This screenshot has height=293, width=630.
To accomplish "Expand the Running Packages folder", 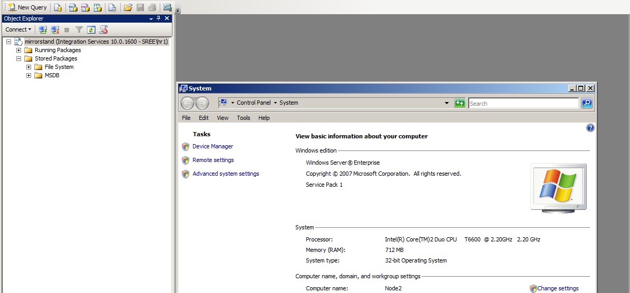I will [18, 50].
